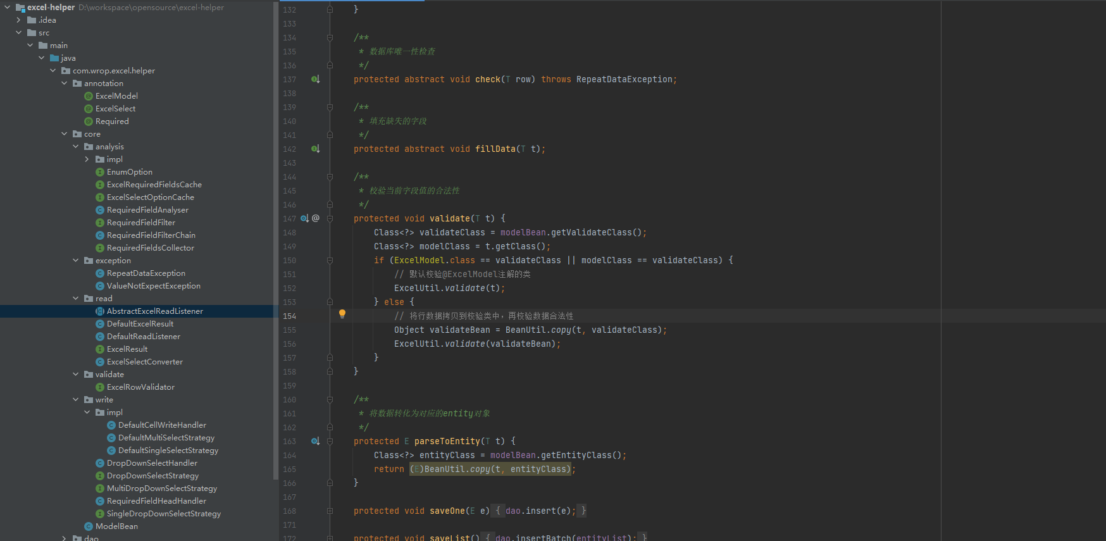
Task: Click the @ annotation gutter icon at line 147
Action: pos(316,218)
